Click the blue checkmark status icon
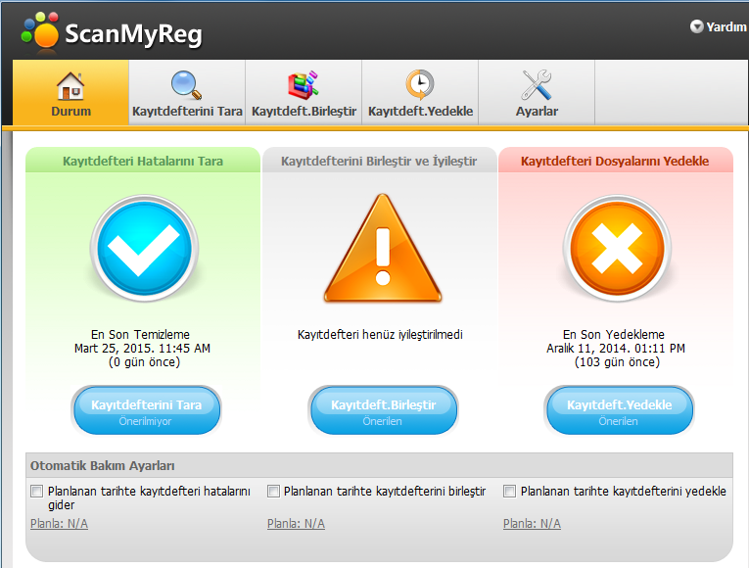 coord(144,251)
